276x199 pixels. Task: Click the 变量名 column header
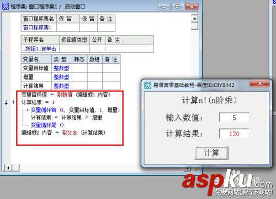[36, 59]
